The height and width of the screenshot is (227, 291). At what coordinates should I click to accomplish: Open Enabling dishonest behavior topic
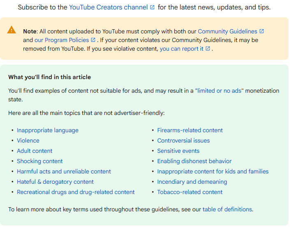[194, 161]
